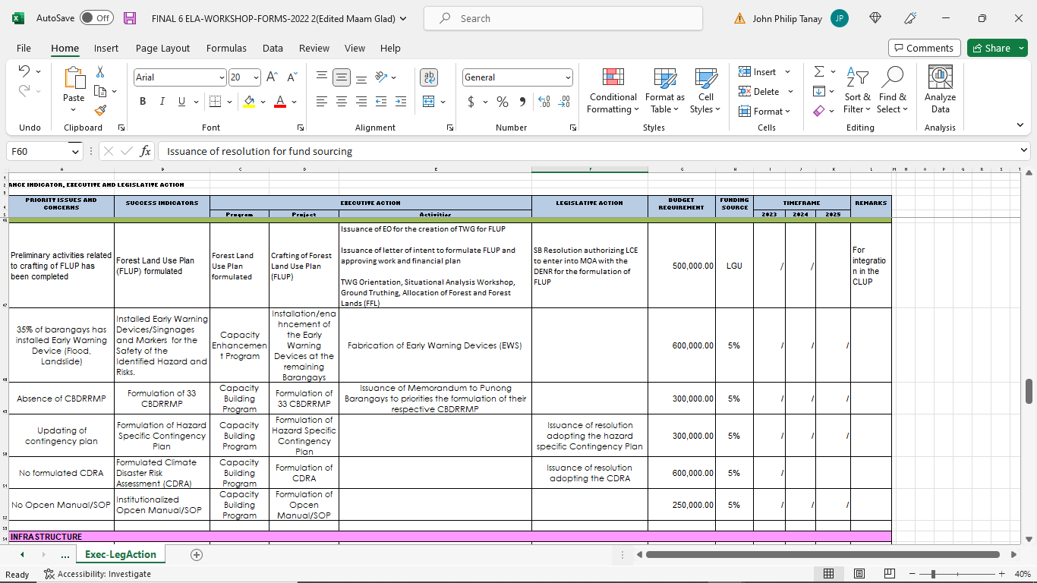Apply Accounting Number Format dollar icon
Image resolution: width=1037 pixels, height=583 pixels.
pyautogui.click(x=471, y=102)
